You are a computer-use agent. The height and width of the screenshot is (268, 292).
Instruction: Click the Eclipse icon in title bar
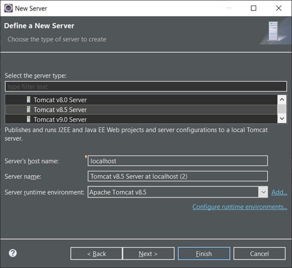tap(8, 8)
